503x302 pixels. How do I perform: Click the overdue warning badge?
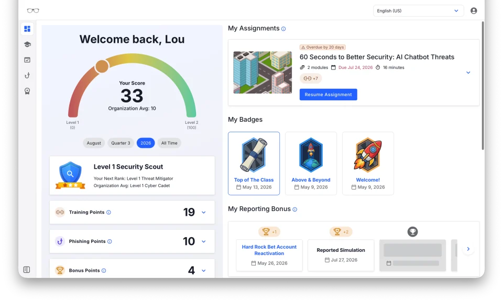(322, 47)
